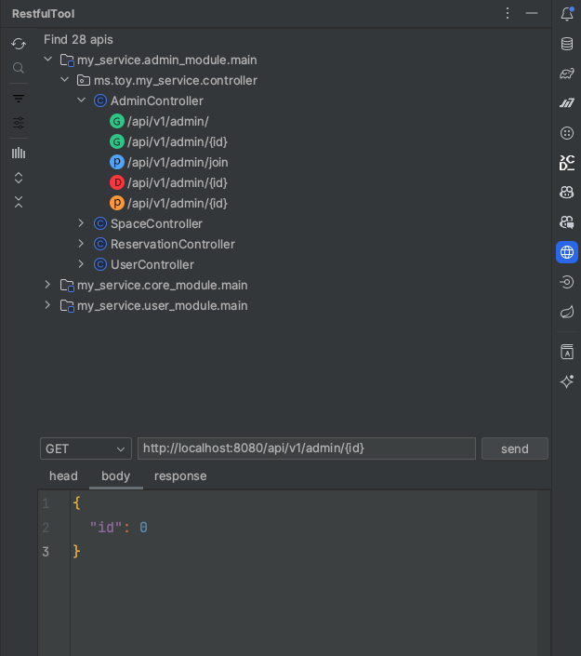Open the CD tool window icon

pos(567,162)
